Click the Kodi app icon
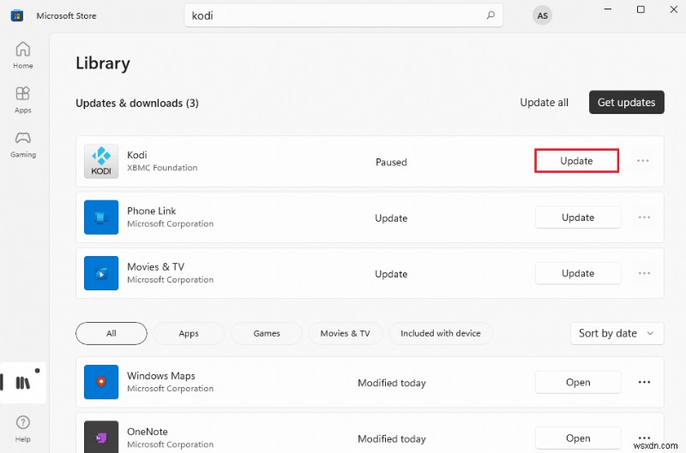The image size is (686, 453). tap(101, 162)
